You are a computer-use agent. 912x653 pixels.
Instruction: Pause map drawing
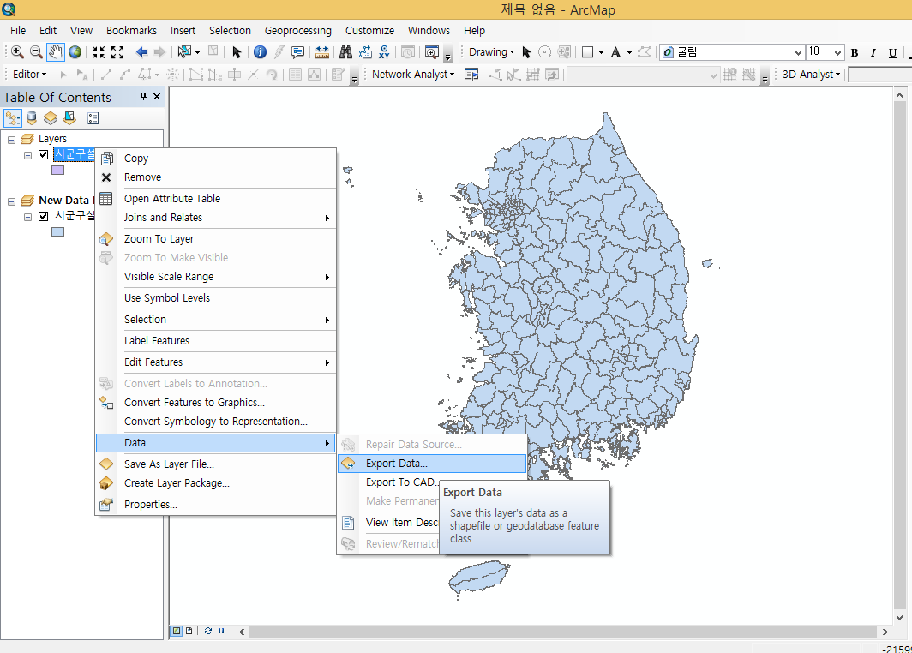(221, 631)
